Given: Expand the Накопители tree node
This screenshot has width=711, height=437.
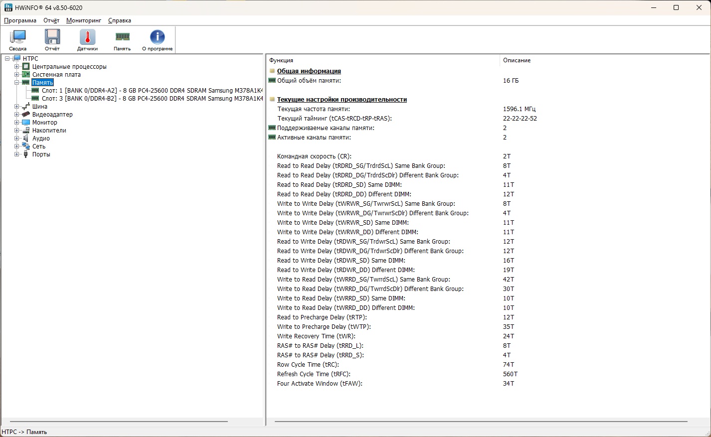Looking at the screenshot, I should [17, 130].
